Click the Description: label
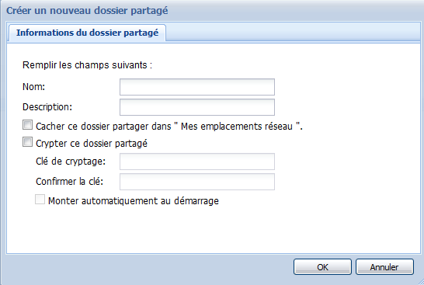The width and height of the screenshot is (424, 285). click(47, 107)
